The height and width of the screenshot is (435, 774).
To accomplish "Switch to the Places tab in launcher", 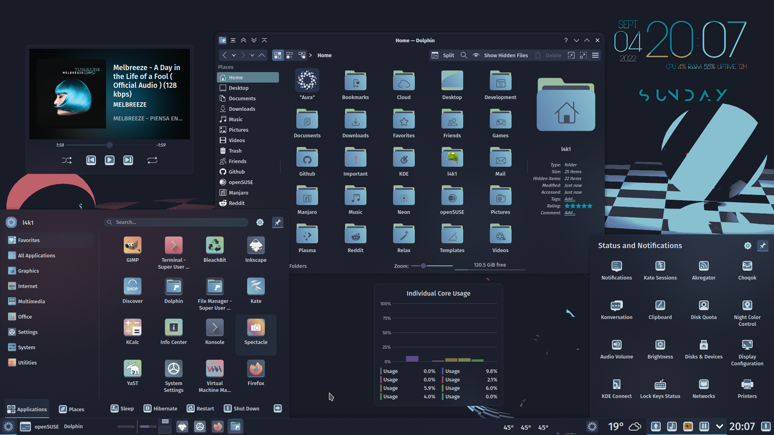I will (71, 409).
